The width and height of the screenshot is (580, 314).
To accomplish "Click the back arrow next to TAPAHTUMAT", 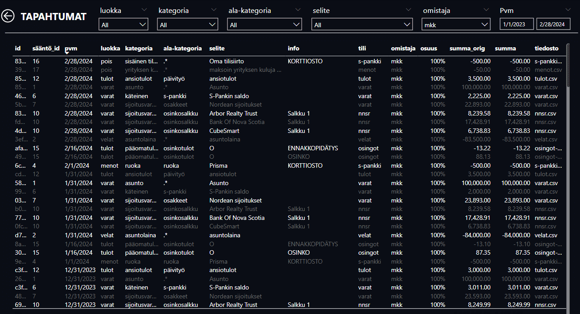I will pos(8,17).
